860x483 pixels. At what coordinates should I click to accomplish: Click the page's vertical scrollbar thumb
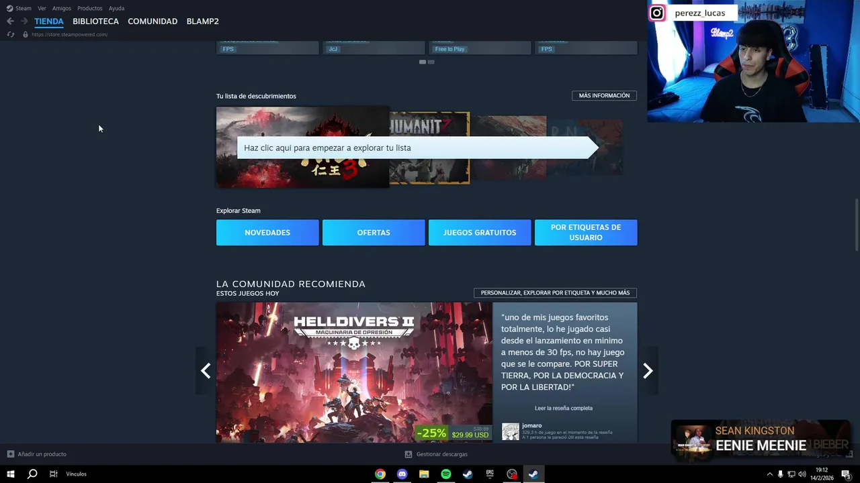856,225
